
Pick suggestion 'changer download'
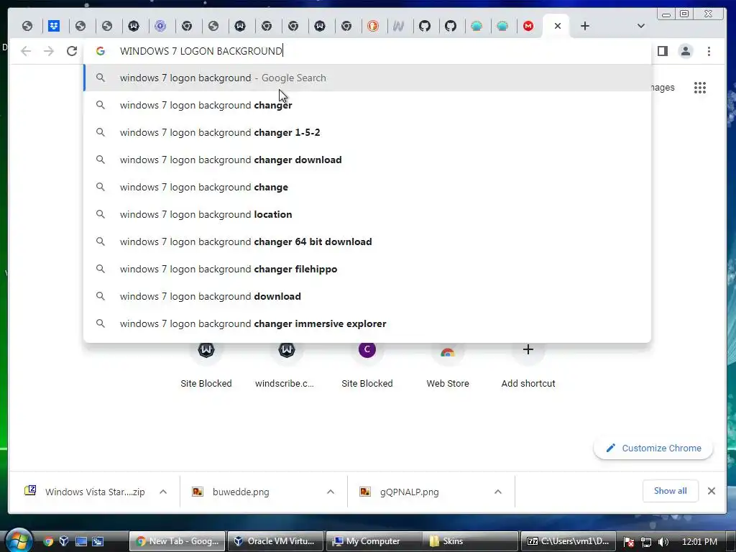tap(367, 160)
